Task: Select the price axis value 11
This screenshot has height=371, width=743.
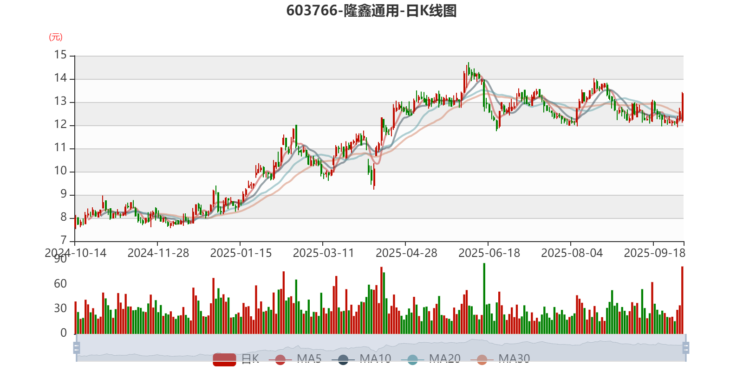Action: 60,148
